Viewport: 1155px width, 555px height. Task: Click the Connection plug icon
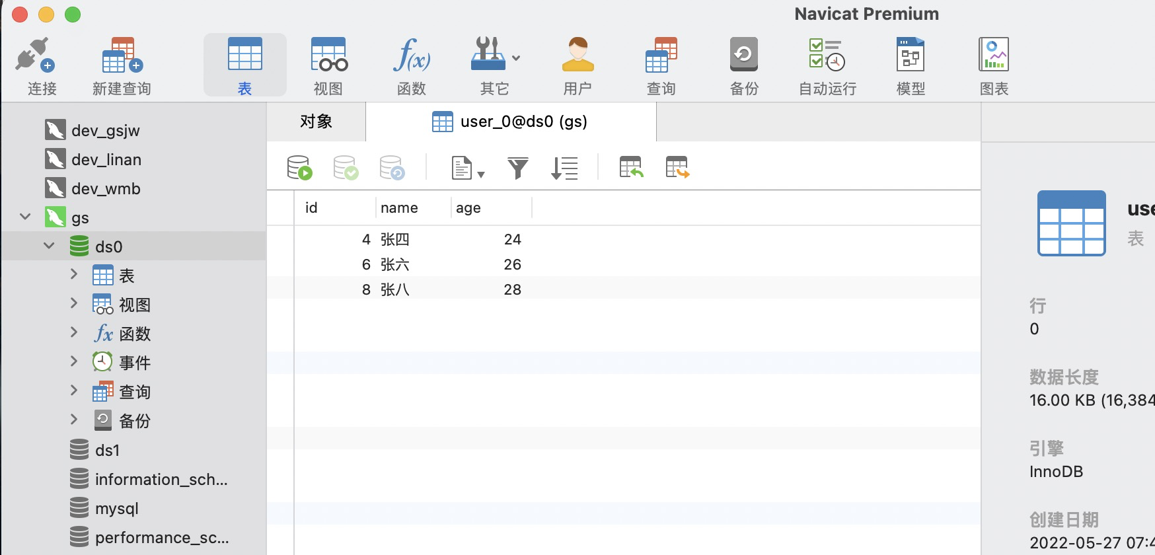coord(36,55)
